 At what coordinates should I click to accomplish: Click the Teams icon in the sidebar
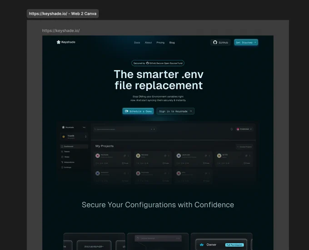coord(62,152)
